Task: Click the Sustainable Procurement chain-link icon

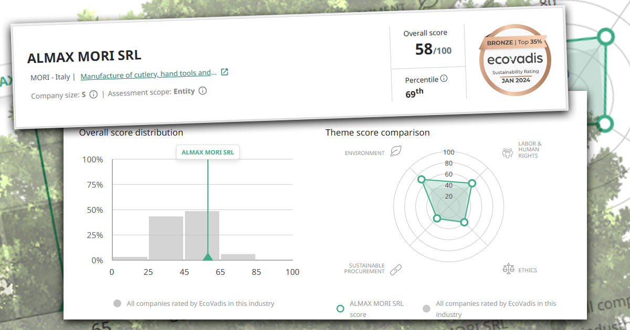Action: coord(395,270)
